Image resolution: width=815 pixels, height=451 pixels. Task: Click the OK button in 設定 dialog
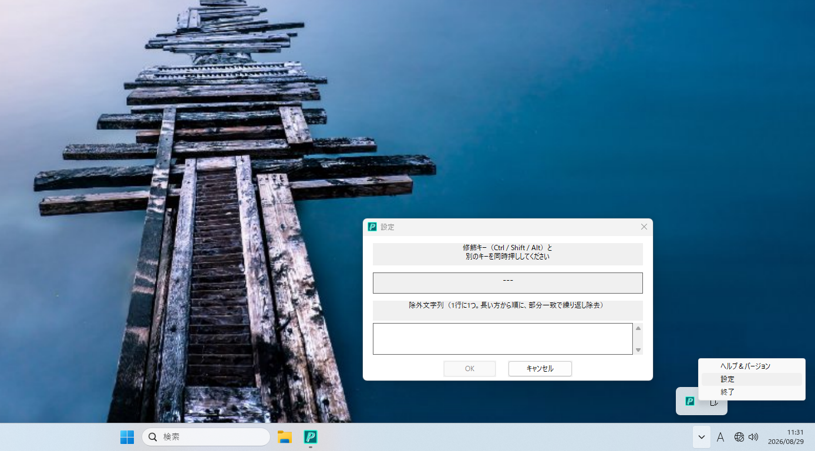[x=470, y=369]
